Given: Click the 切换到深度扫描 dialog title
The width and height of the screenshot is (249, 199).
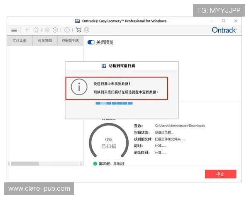Looking at the screenshot, I should tap(122, 66).
